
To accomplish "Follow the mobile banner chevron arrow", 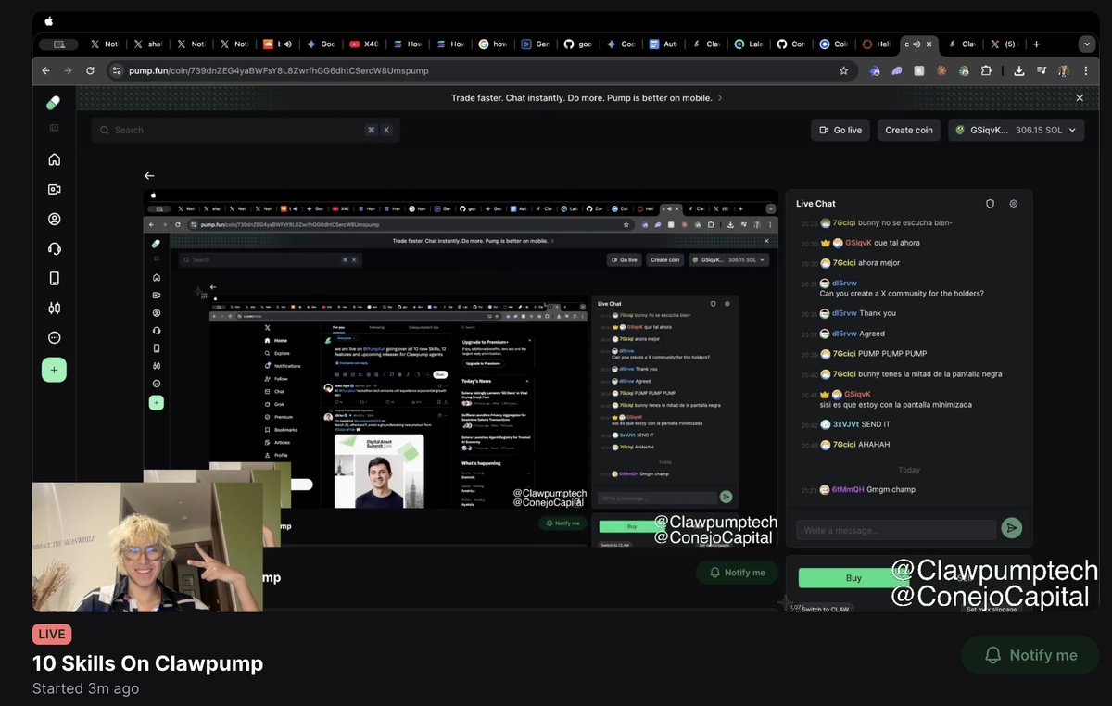I will tap(721, 97).
